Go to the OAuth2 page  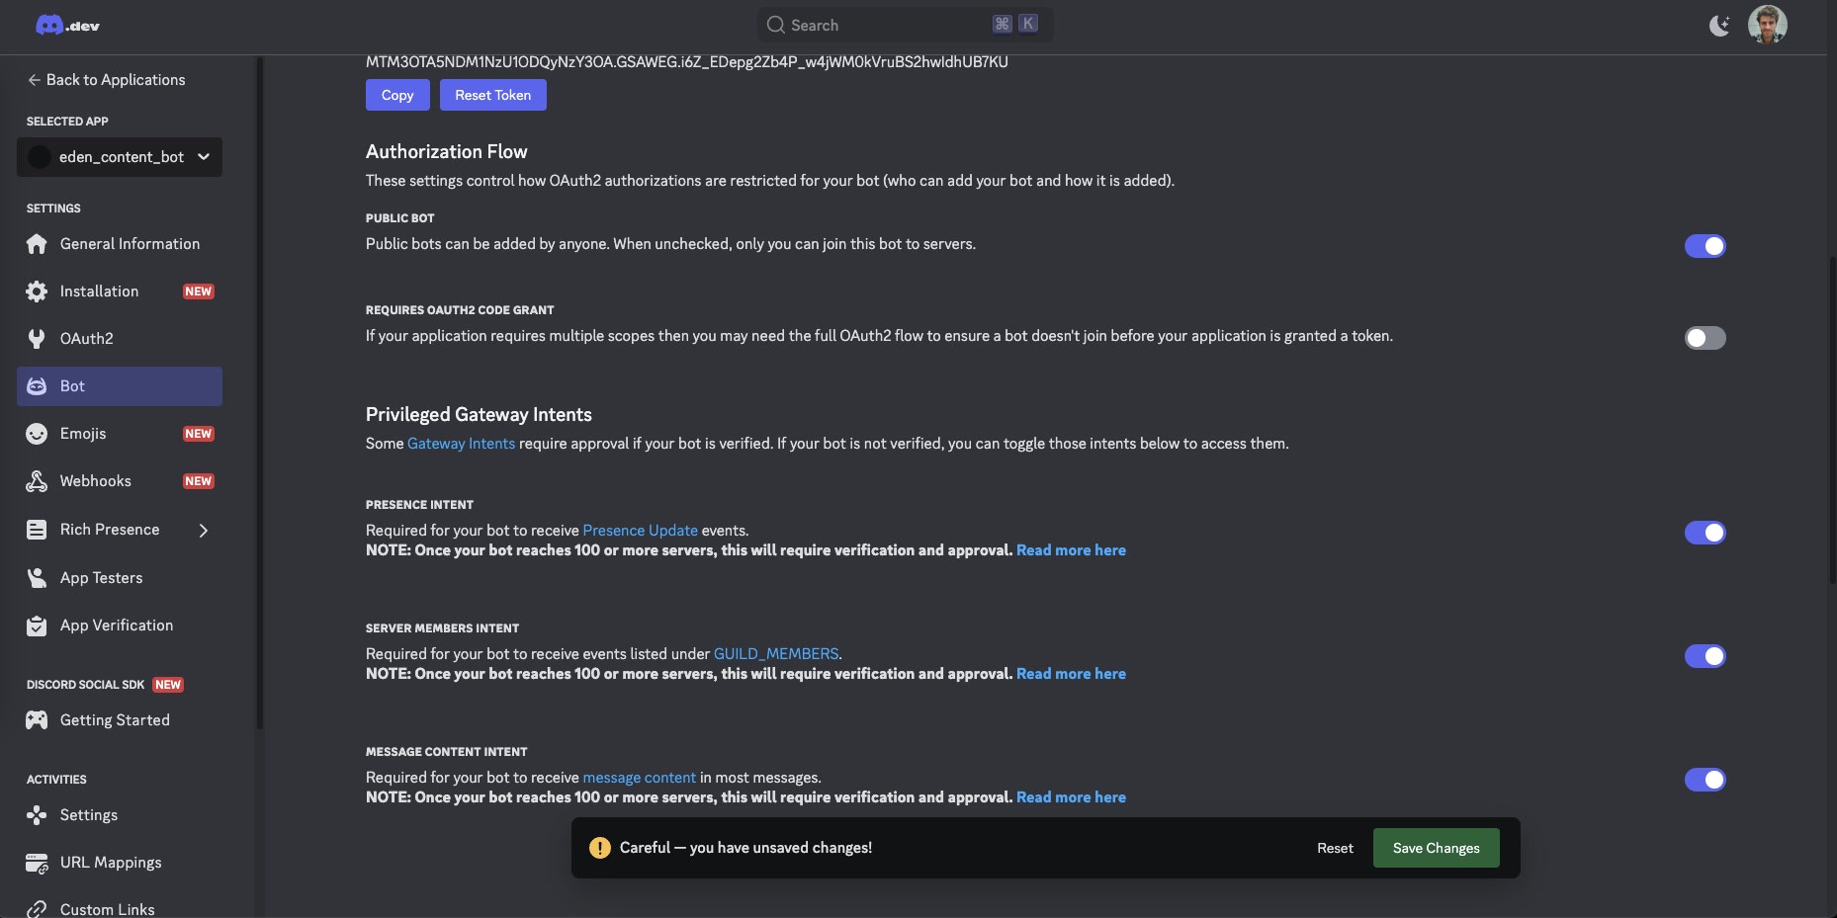point(120,339)
